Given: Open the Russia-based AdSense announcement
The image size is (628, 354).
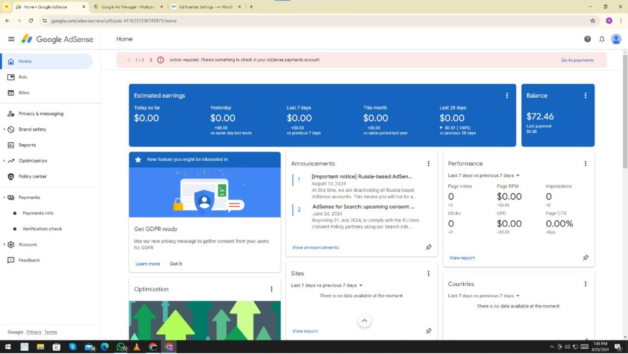Looking at the screenshot, I should (362, 177).
